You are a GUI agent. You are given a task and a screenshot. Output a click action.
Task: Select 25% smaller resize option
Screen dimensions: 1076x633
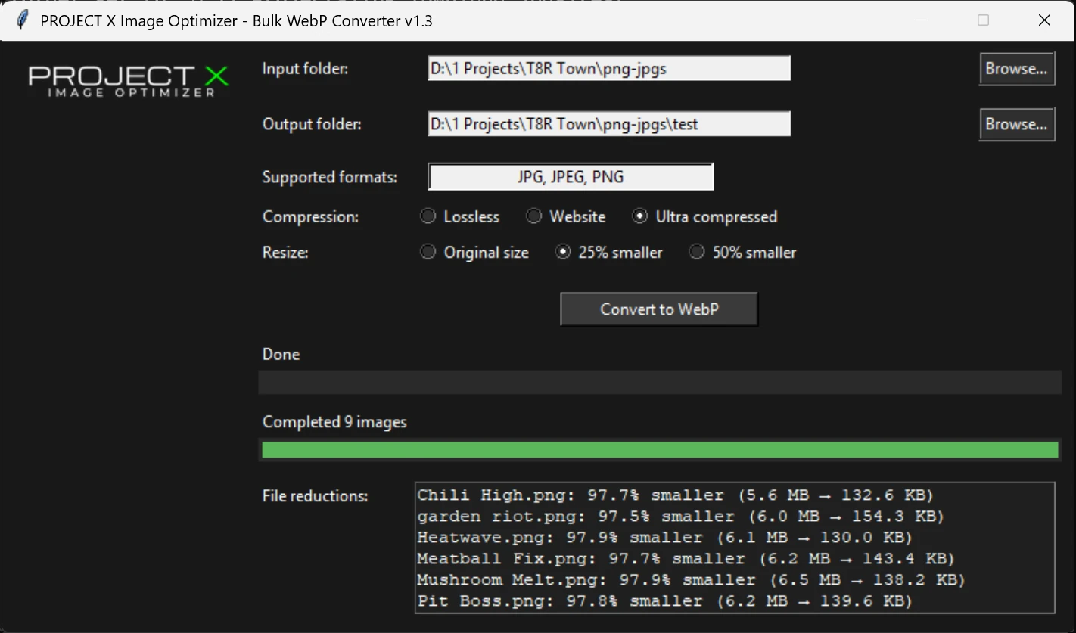[563, 252]
